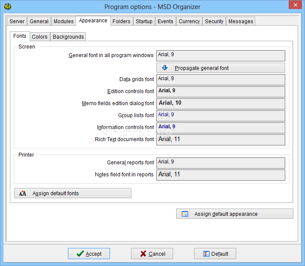Go to the Folders tab
This screenshot has height=266, width=305.
[x=122, y=21]
